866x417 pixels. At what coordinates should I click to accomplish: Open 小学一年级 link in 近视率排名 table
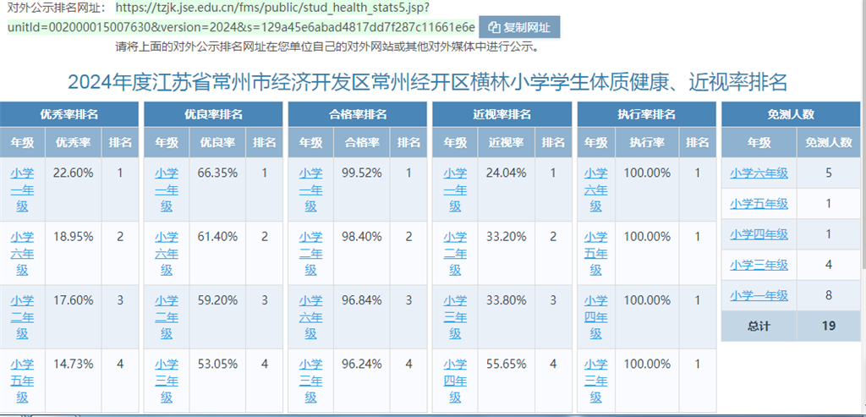pyautogui.click(x=455, y=190)
